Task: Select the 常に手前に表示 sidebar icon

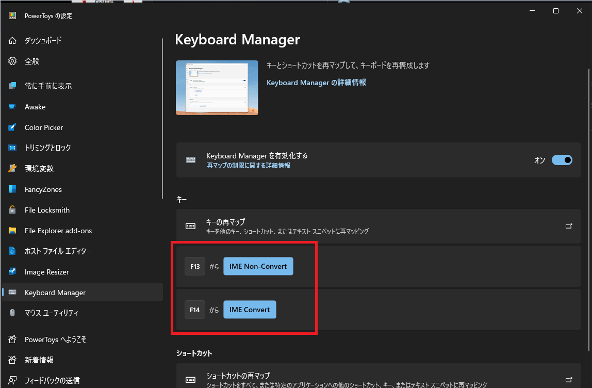Action: 12,86
